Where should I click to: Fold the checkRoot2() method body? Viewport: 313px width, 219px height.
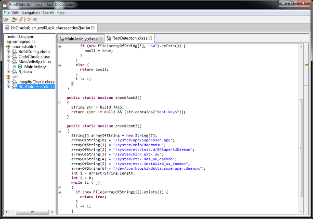60,103
